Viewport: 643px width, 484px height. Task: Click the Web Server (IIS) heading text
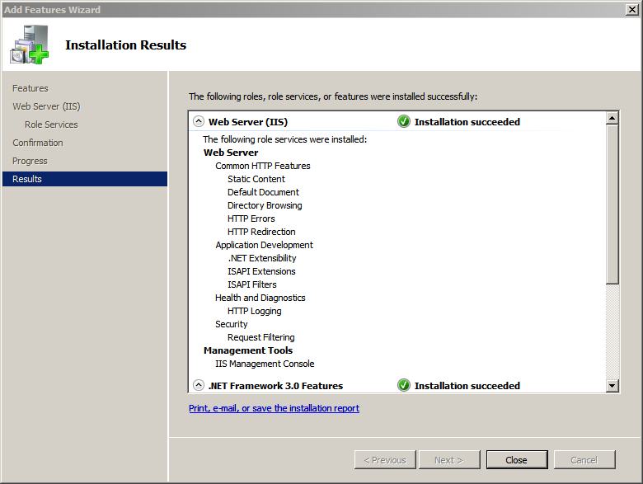(x=248, y=122)
